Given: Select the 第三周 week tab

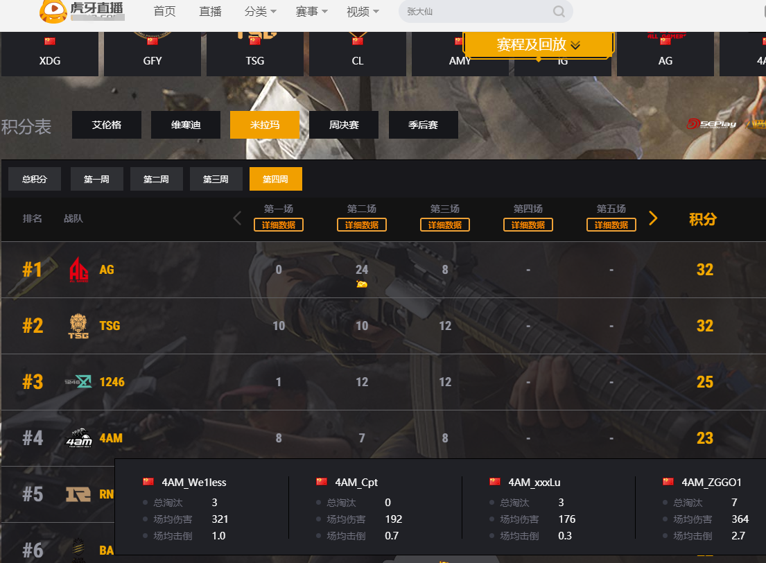Looking at the screenshot, I should coord(216,179).
